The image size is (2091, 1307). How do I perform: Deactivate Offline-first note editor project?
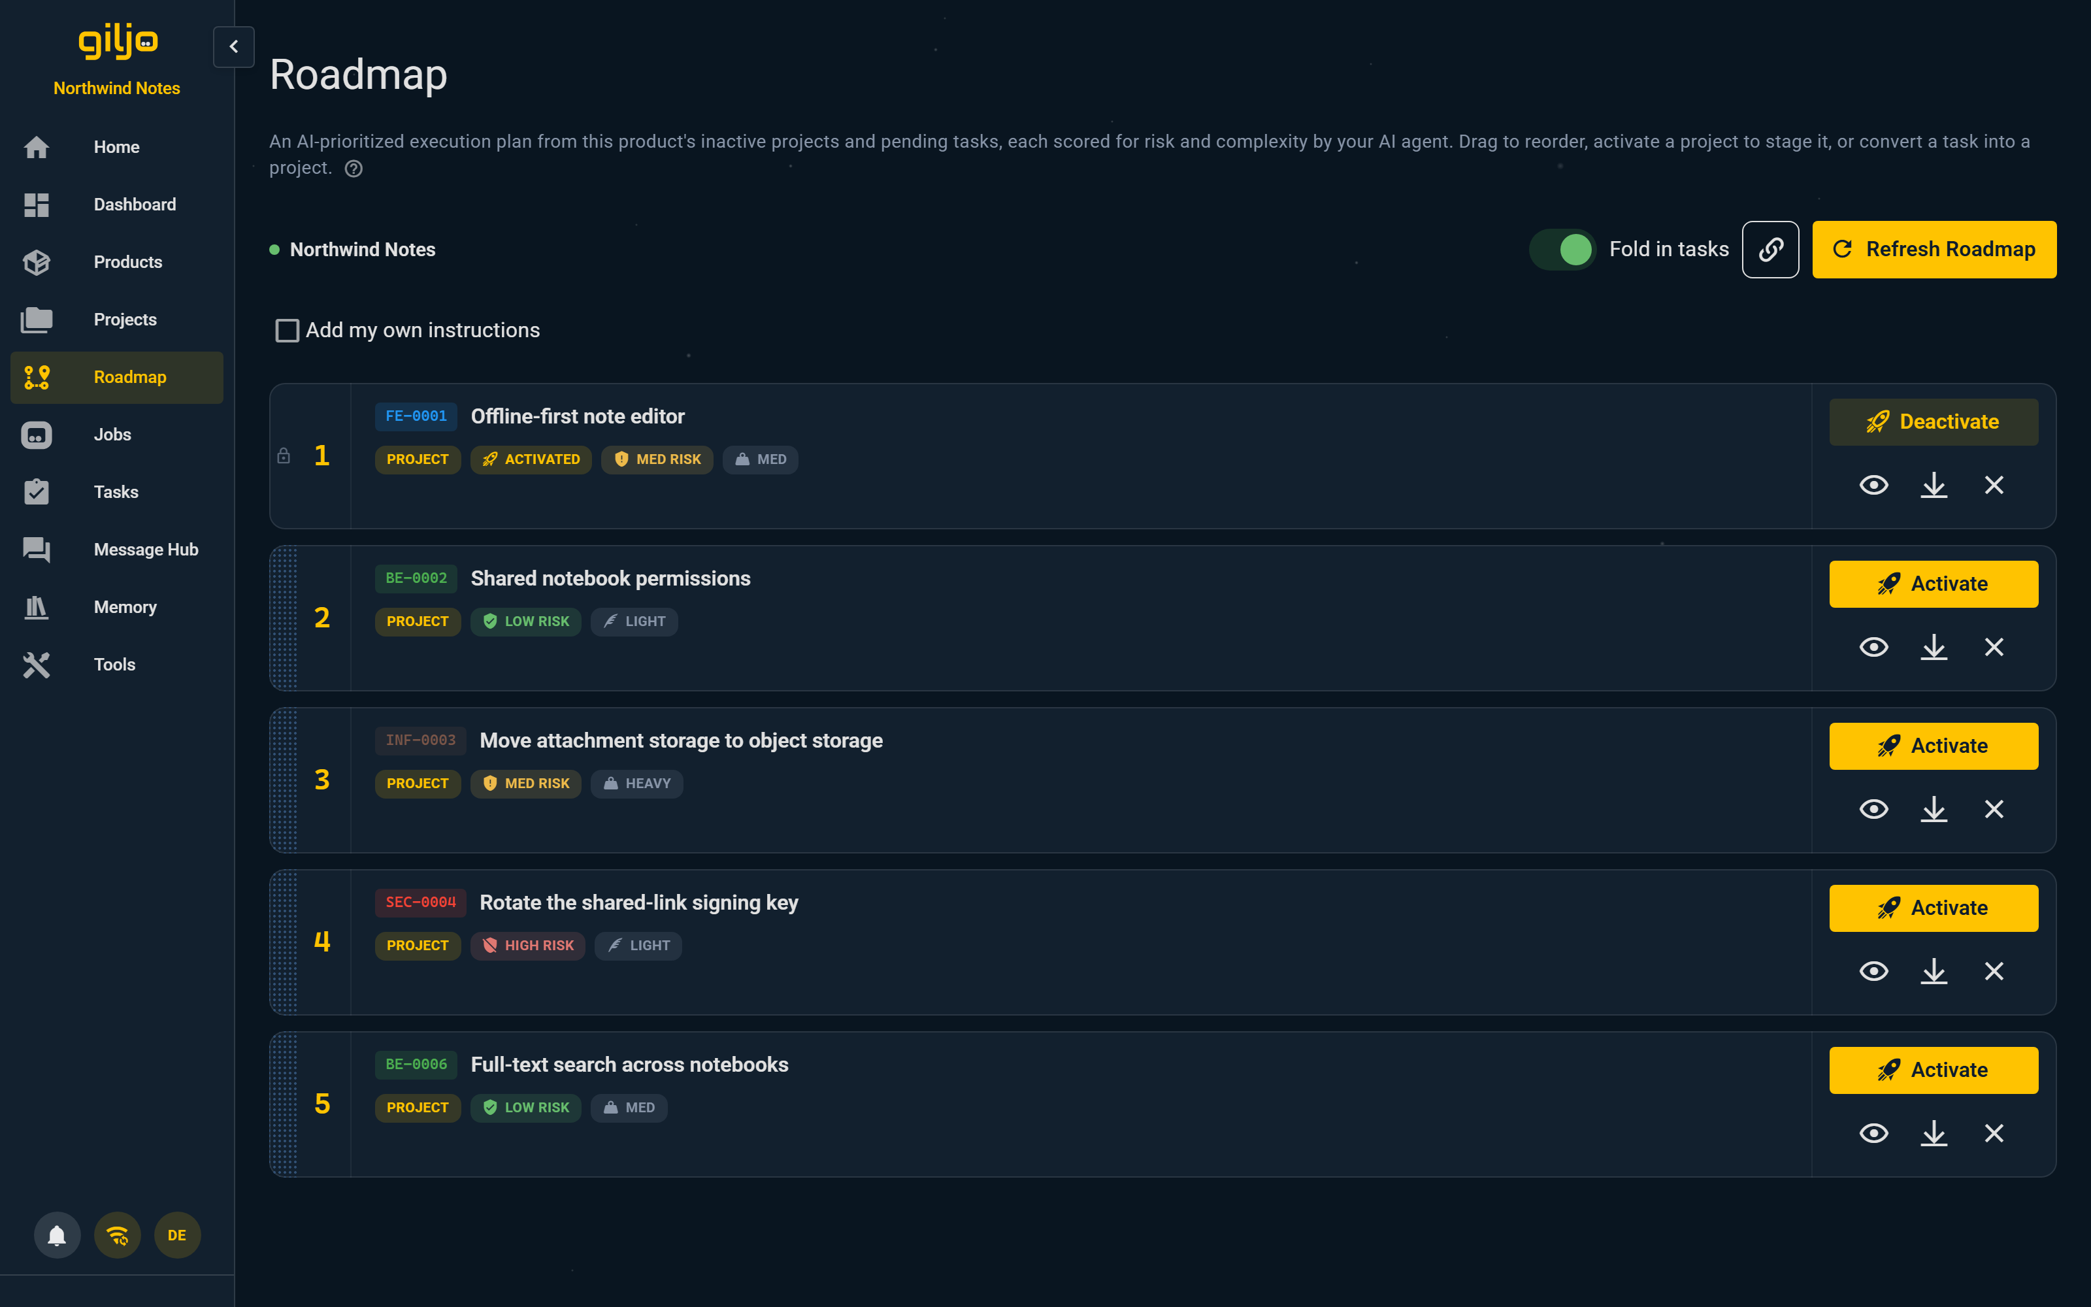point(1934,422)
